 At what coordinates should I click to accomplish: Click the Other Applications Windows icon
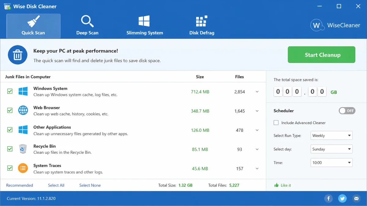pyautogui.click(x=23, y=130)
